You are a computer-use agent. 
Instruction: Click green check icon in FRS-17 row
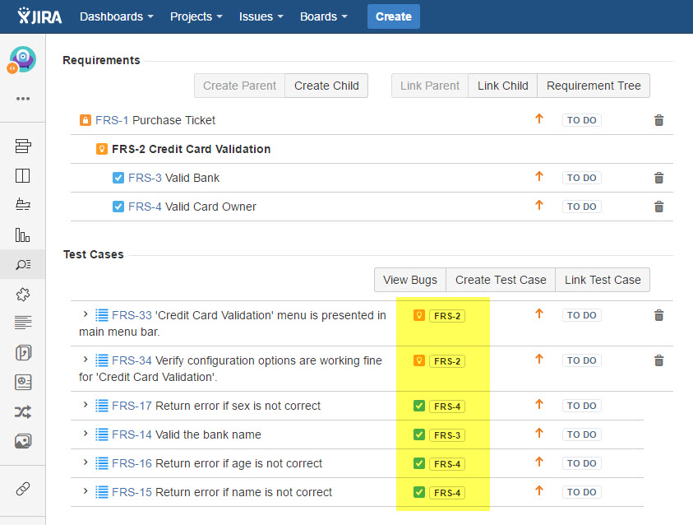tap(419, 406)
